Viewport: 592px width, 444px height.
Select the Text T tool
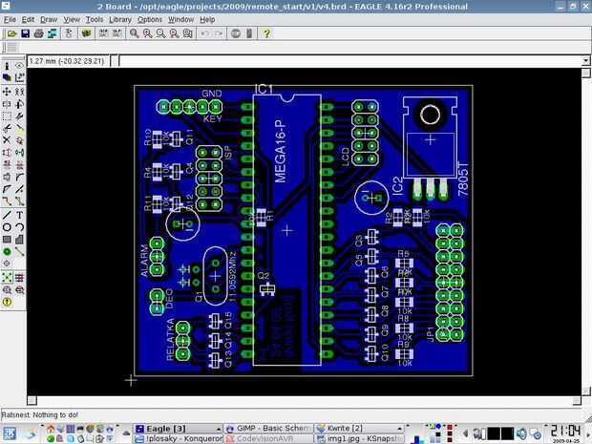click(19, 215)
